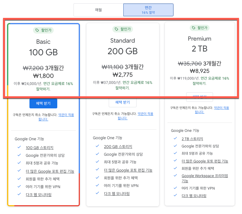Open the 2 TB 스토리지 feature link

tap(192, 139)
